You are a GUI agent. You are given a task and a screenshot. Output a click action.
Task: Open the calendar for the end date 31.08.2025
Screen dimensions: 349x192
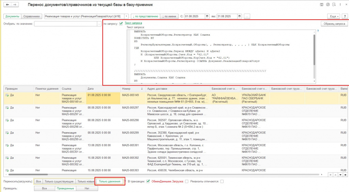240,16
